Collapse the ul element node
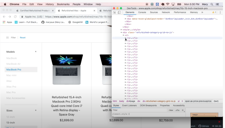225x128 pixels. (x=123, y=35)
